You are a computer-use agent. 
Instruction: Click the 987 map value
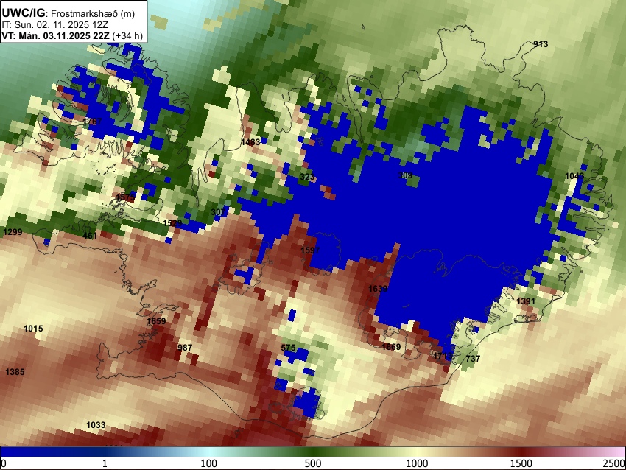[x=185, y=348]
